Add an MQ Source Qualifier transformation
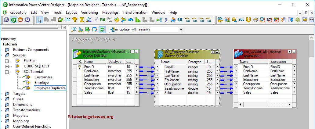The image size is (315, 129). click(x=201, y=20)
